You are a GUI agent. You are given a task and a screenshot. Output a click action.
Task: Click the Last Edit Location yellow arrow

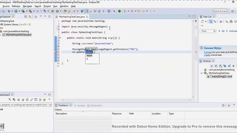pos(139,11)
